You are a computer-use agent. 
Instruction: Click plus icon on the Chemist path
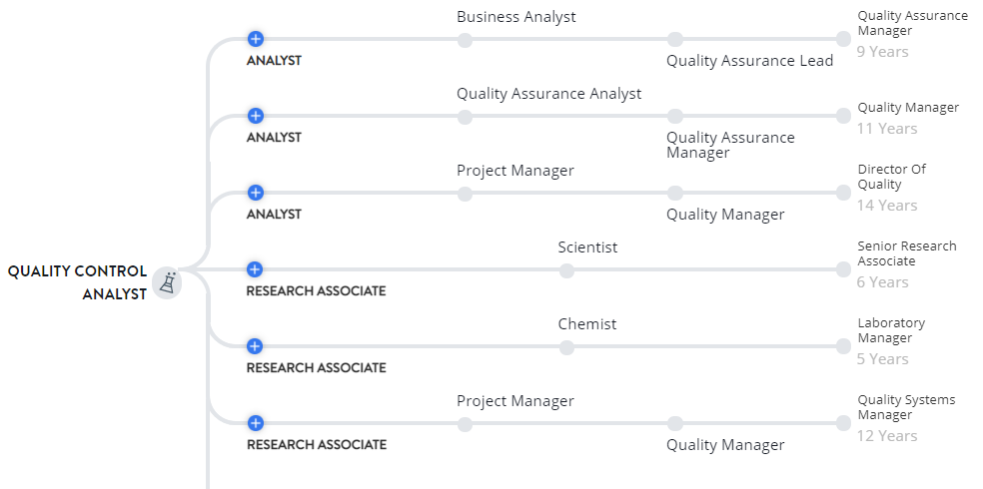(x=254, y=346)
